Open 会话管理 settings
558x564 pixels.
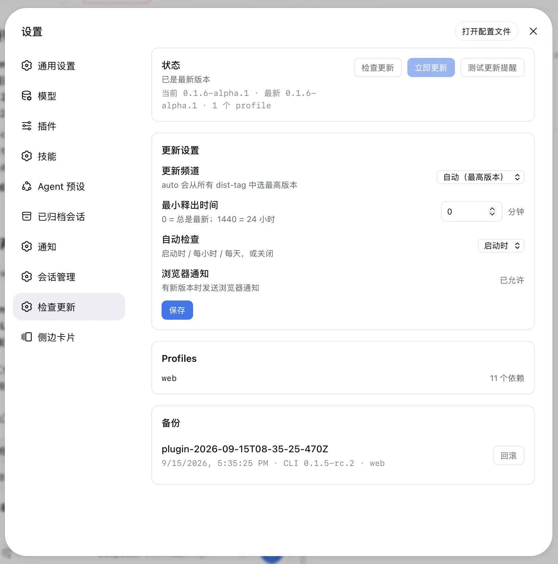(x=69, y=277)
